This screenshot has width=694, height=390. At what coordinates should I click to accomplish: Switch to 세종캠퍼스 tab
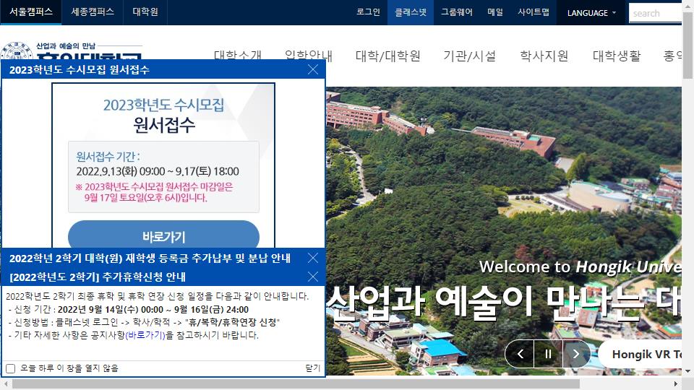tap(93, 12)
